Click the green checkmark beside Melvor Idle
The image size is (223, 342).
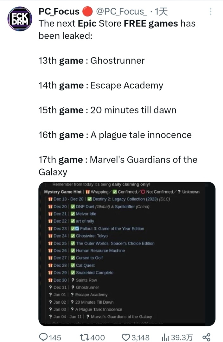[73, 214]
